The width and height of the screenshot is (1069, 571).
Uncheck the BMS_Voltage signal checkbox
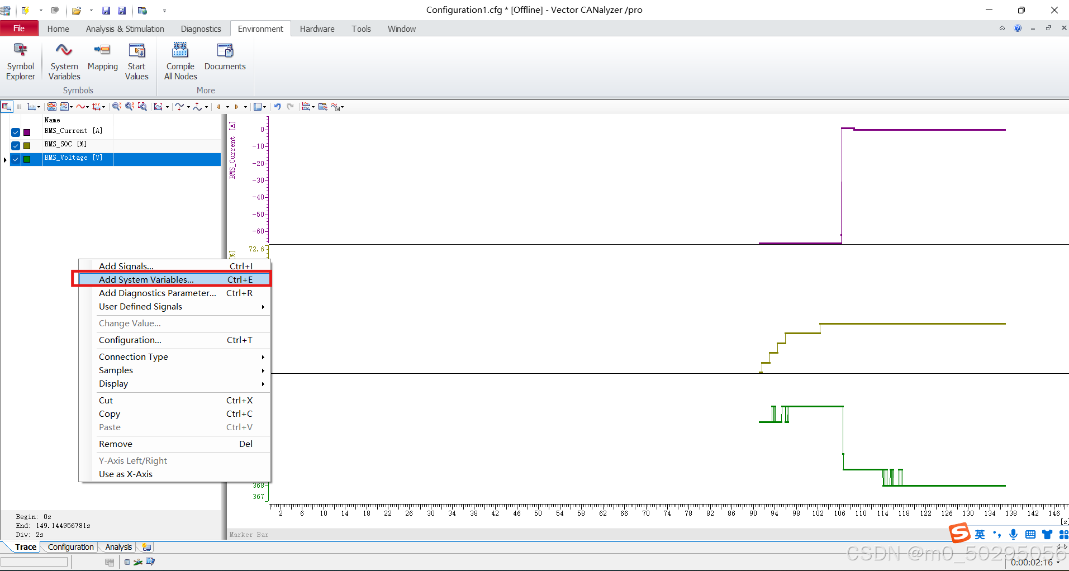tap(16, 159)
